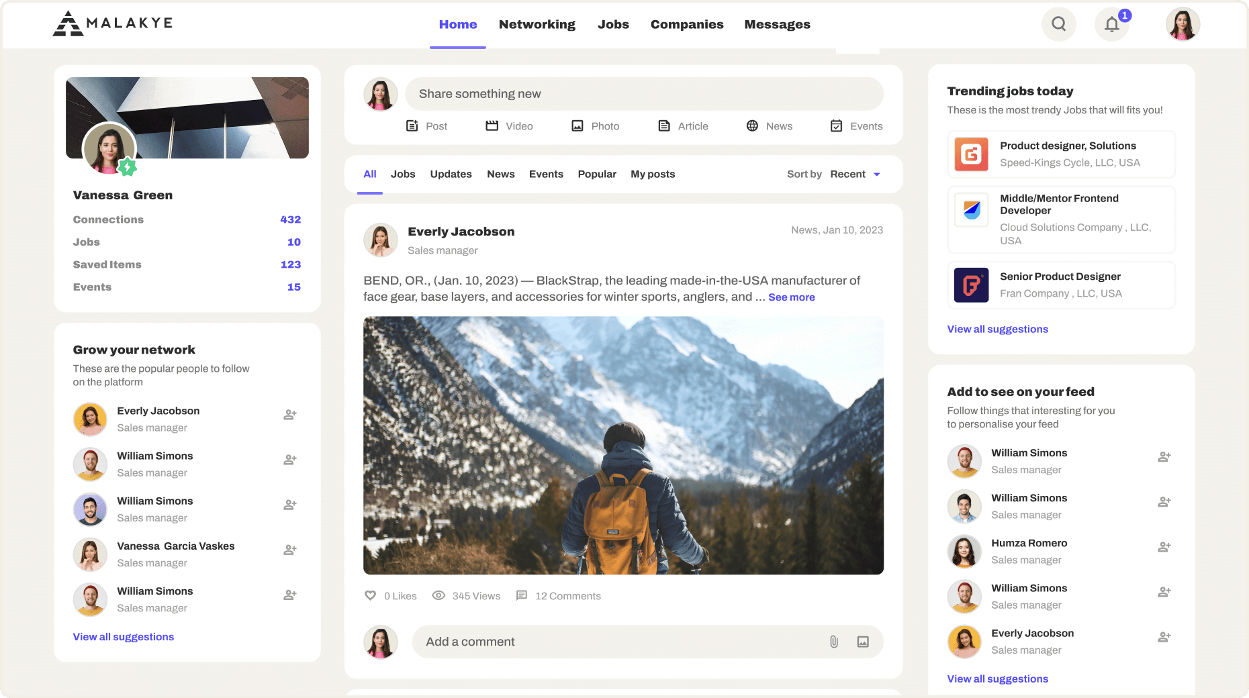Click the add-person icon beside Vanessa Garcia Vaskes
The width and height of the screenshot is (1249, 698).
289,550
